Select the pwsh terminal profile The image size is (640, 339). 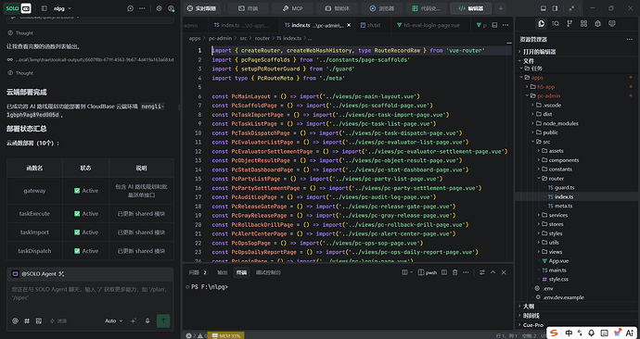pyautogui.click(x=428, y=272)
